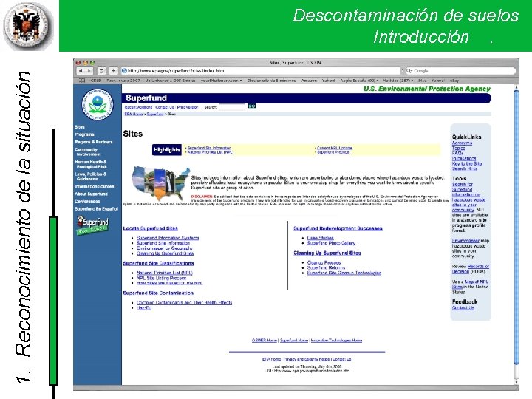Click the Google search magnifier icon

click(x=409, y=71)
